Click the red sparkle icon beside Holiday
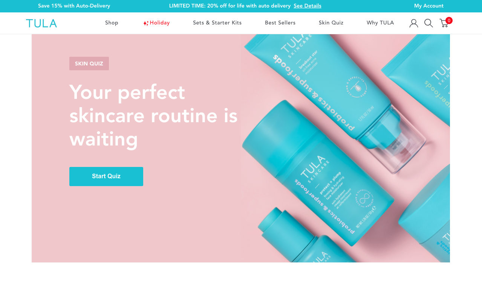The width and height of the screenshot is (482, 288). pos(146,23)
